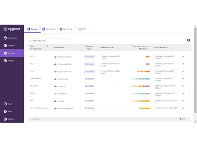Click the help question mark icon above the table

(x=188, y=40)
